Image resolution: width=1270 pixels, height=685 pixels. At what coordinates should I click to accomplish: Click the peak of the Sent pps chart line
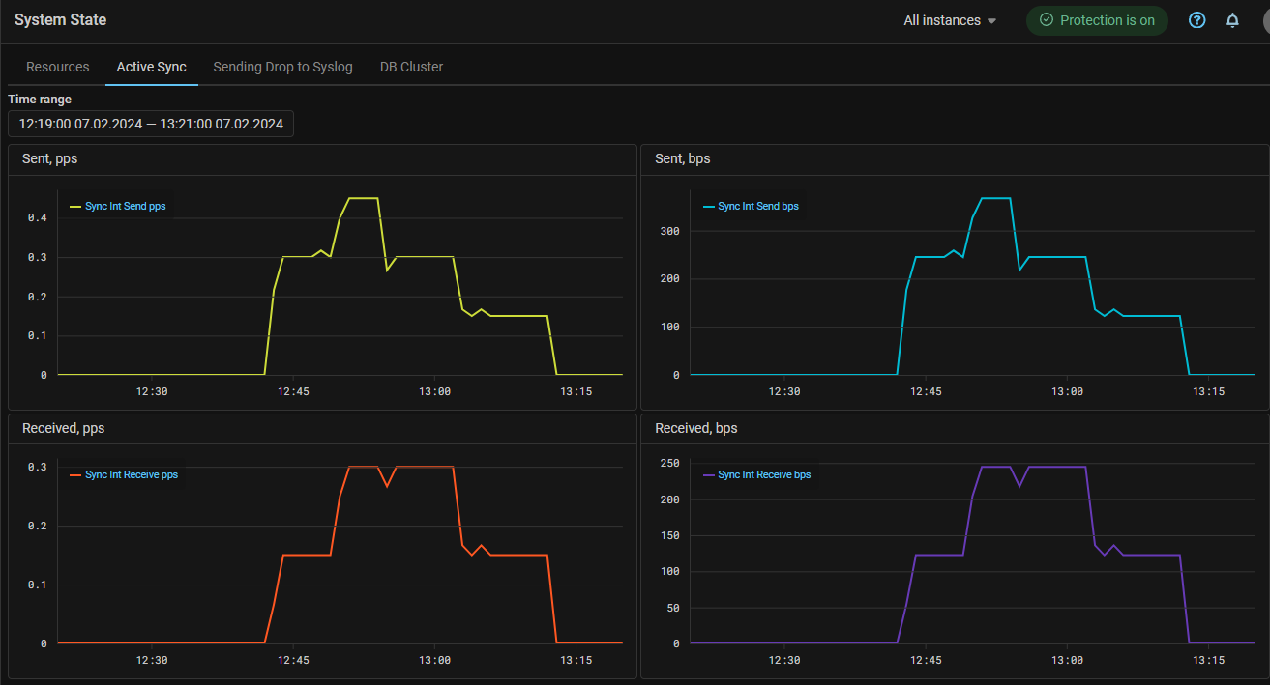(x=363, y=198)
